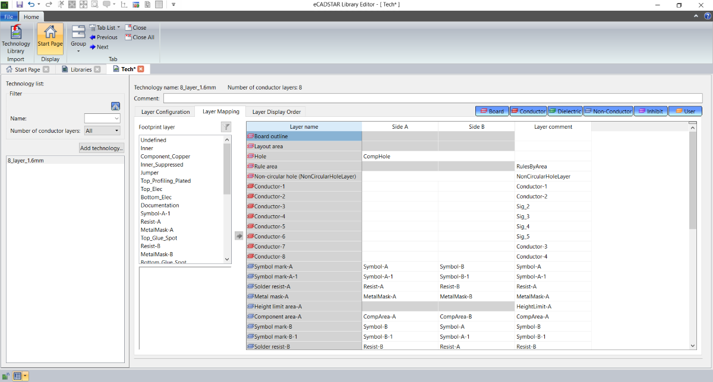713x382 pixels.
Task: Click the magnifier zoom icon in quick access toolbar
Action: click(94, 5)
